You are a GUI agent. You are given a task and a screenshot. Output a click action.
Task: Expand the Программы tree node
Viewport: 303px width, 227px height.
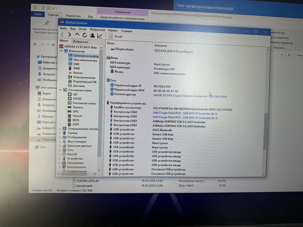tap(59, 163)
